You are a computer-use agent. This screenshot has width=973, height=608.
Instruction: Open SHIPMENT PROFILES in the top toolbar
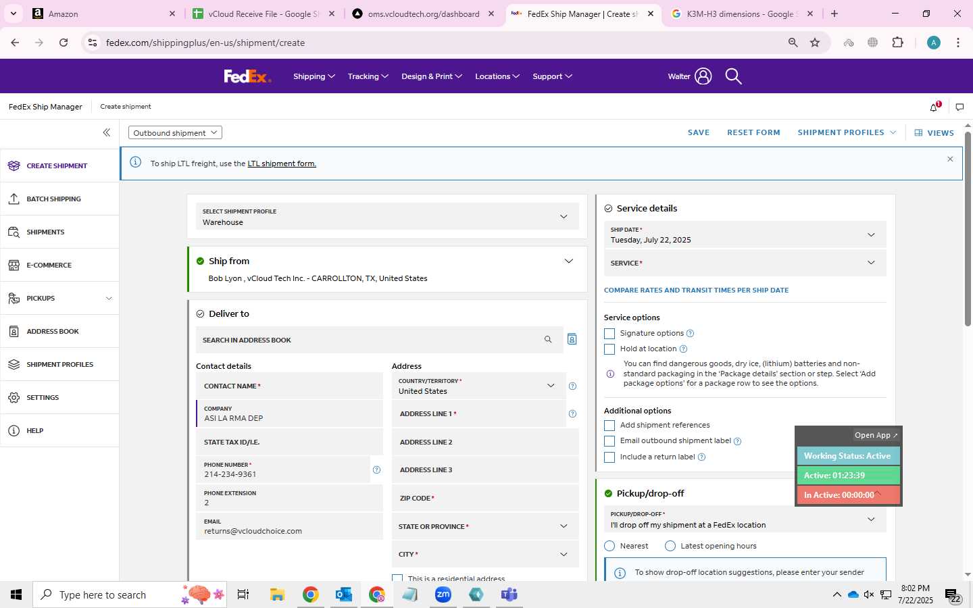(847, 132)
